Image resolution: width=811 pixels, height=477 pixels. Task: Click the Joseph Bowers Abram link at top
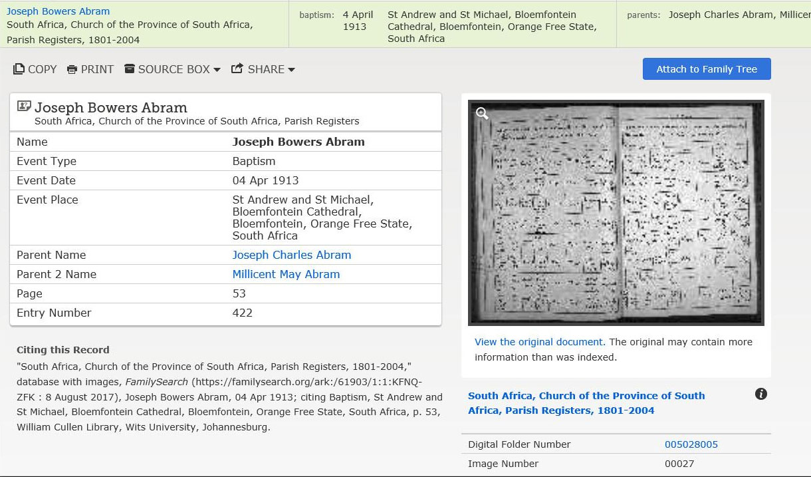pos(58,11)
